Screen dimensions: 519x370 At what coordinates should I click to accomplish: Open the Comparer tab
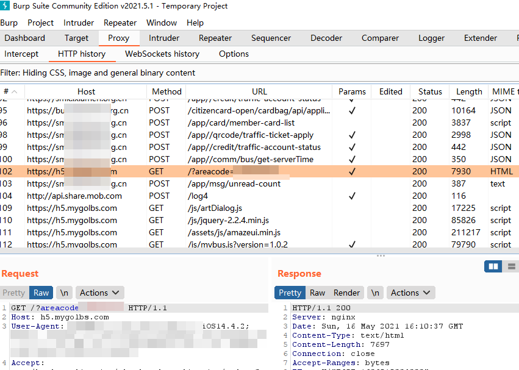pyautogui.click(x=380, y=38)
